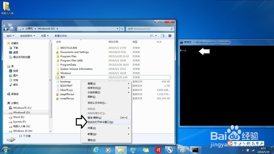Open the view options dropdown arrow

(156, 36)
